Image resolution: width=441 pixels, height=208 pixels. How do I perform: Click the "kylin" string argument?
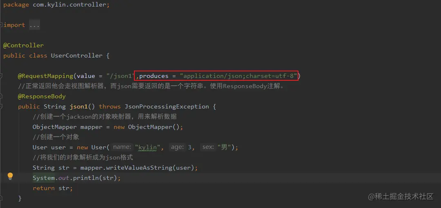tap(147, 147)
